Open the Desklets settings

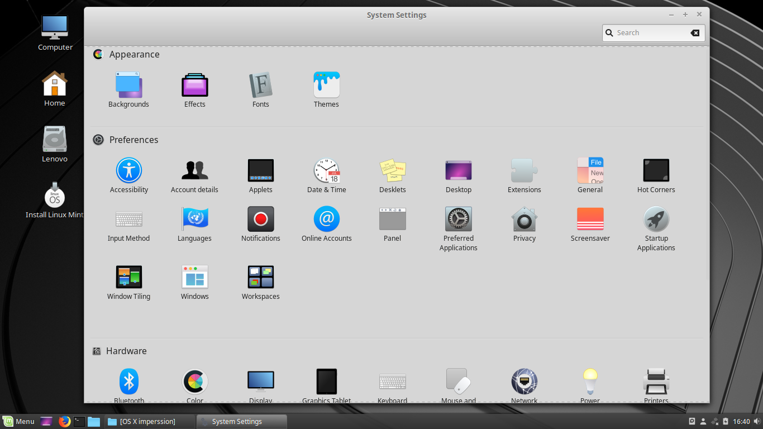pyautogui.click(x=393, y=175)
